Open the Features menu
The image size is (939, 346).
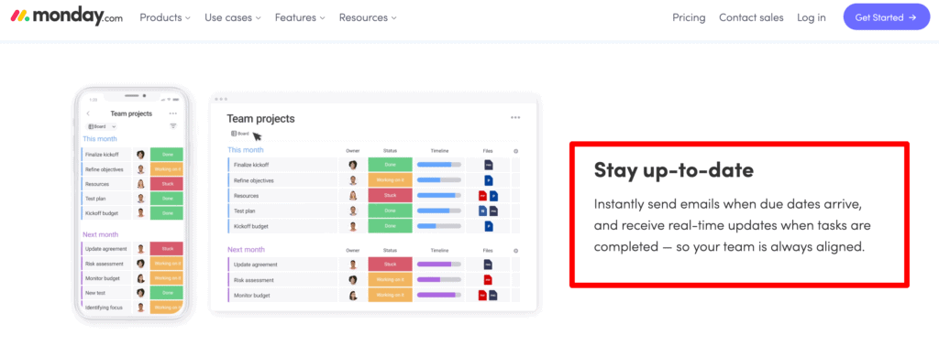[x=300, y=17]
